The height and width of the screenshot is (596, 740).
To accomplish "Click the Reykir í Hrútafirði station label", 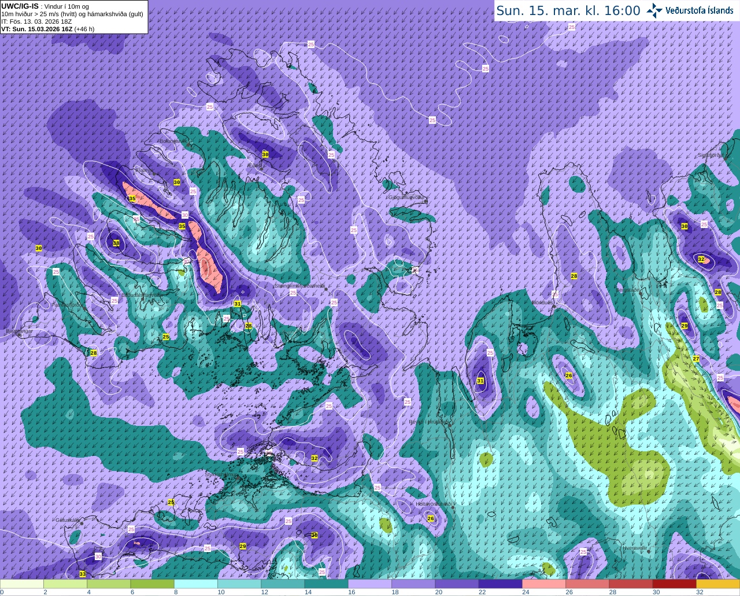I will click(x=430, y=422).
